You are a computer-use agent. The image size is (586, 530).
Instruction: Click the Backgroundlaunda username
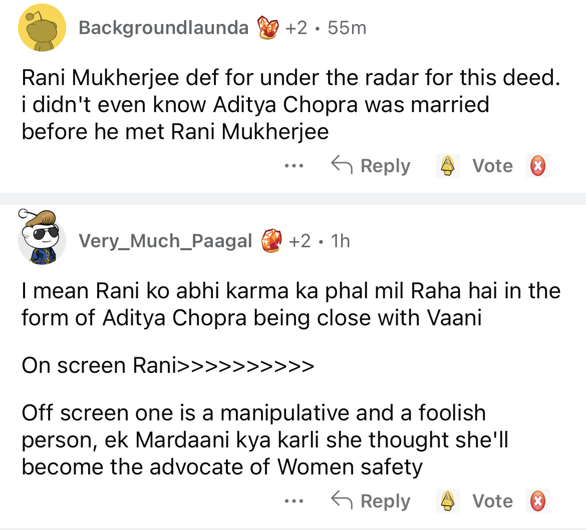tap(163, 28)
